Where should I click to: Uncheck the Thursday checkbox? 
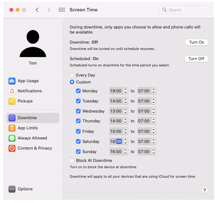(x=78, y=121)
